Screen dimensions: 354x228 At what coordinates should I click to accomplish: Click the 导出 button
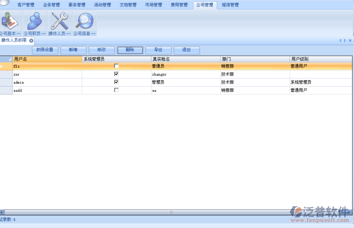pyautogui.click(x=158, y=50)
